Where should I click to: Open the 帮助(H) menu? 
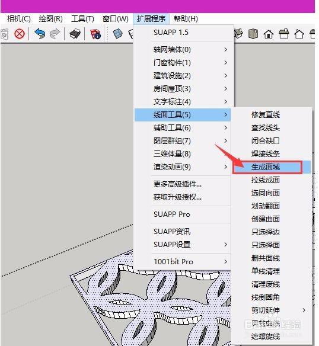[186, 19]
